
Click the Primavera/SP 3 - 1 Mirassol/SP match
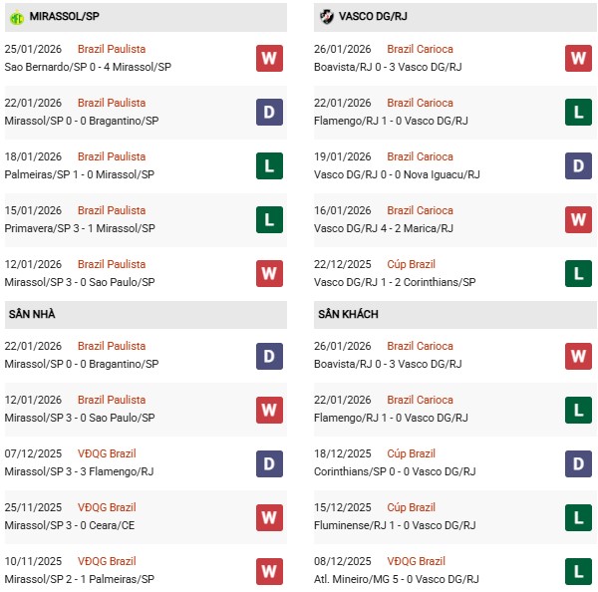tap(80, 228)
